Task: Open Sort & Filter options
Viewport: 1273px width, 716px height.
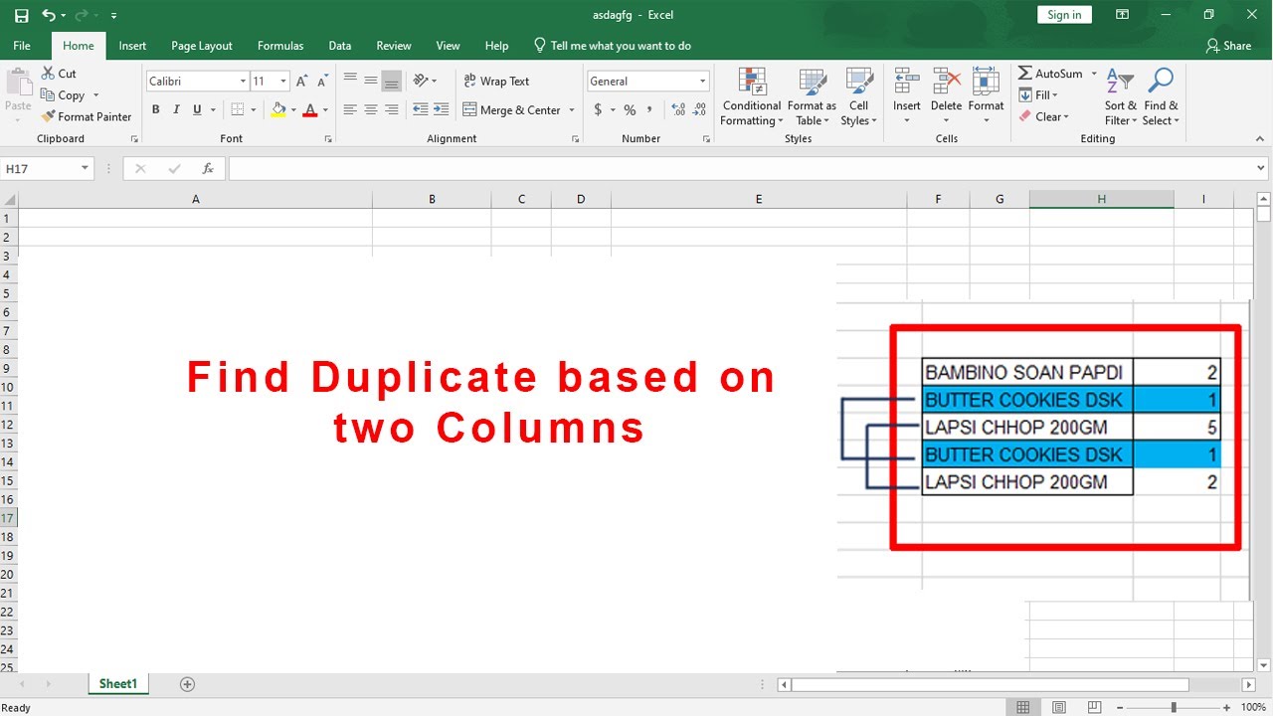Action: click(1121, 97)
